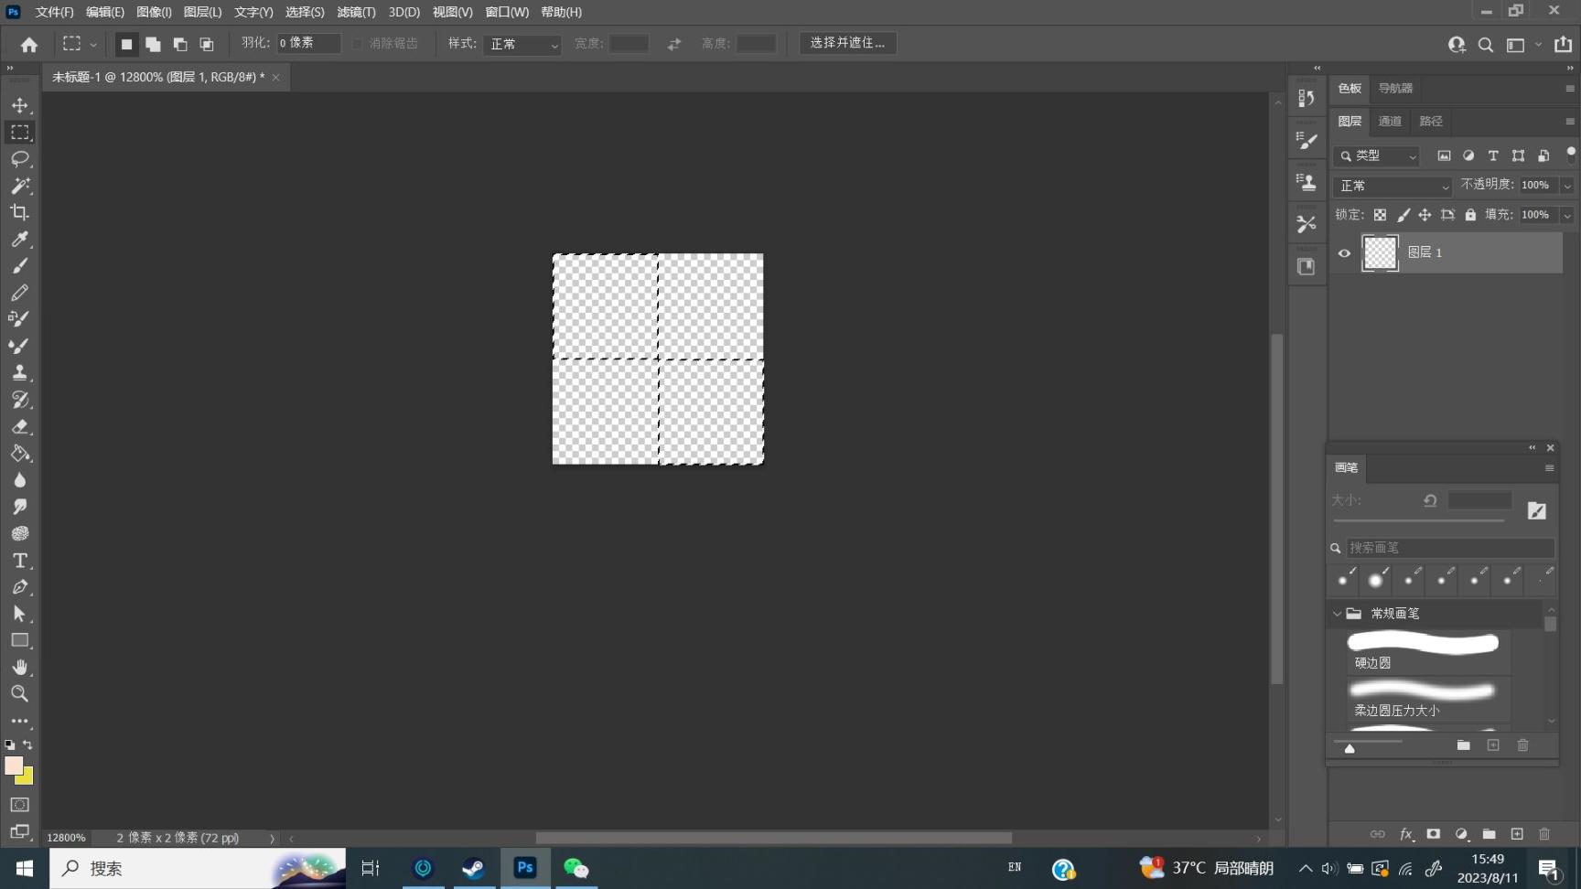Open the workspace switcher dropdown
1581x889 pixels.
click(x=1538, y=44)
